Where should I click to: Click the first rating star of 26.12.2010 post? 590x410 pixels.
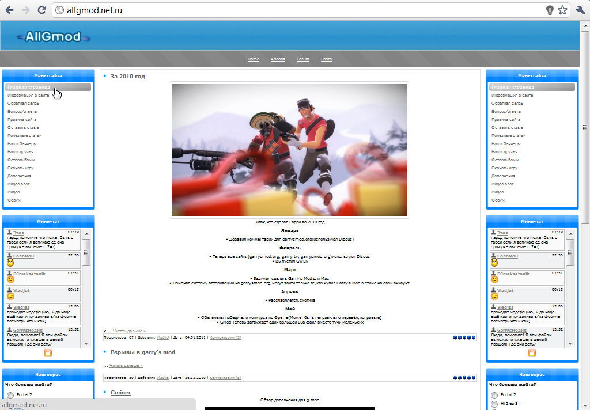(x=455, y=378)
